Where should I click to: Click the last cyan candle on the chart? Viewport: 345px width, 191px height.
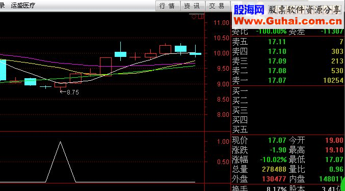pyautogui.click(x=195, y=53)
